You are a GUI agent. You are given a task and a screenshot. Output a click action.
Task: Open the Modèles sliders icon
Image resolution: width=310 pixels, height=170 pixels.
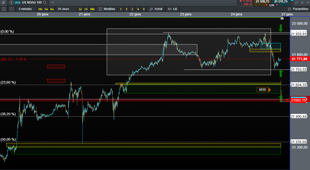pos(100,9)
